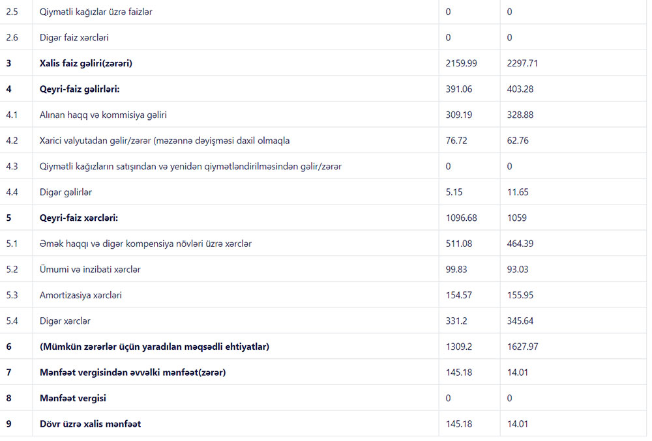Select the "Qeyri-faiz gəlirləri:" heading
Image resolution: width=652 pixels, height=441 pixels.
pos(84,89)
